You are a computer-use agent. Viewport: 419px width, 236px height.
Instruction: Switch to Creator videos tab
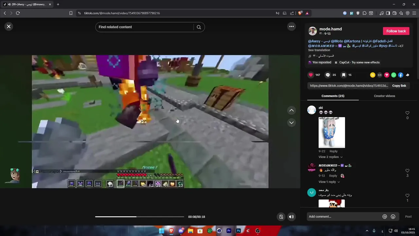tap(384, 96)
